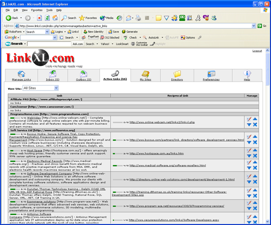Open the My Sites tab
This screenshot has width=271, height=225.
[x=146, y=76]
